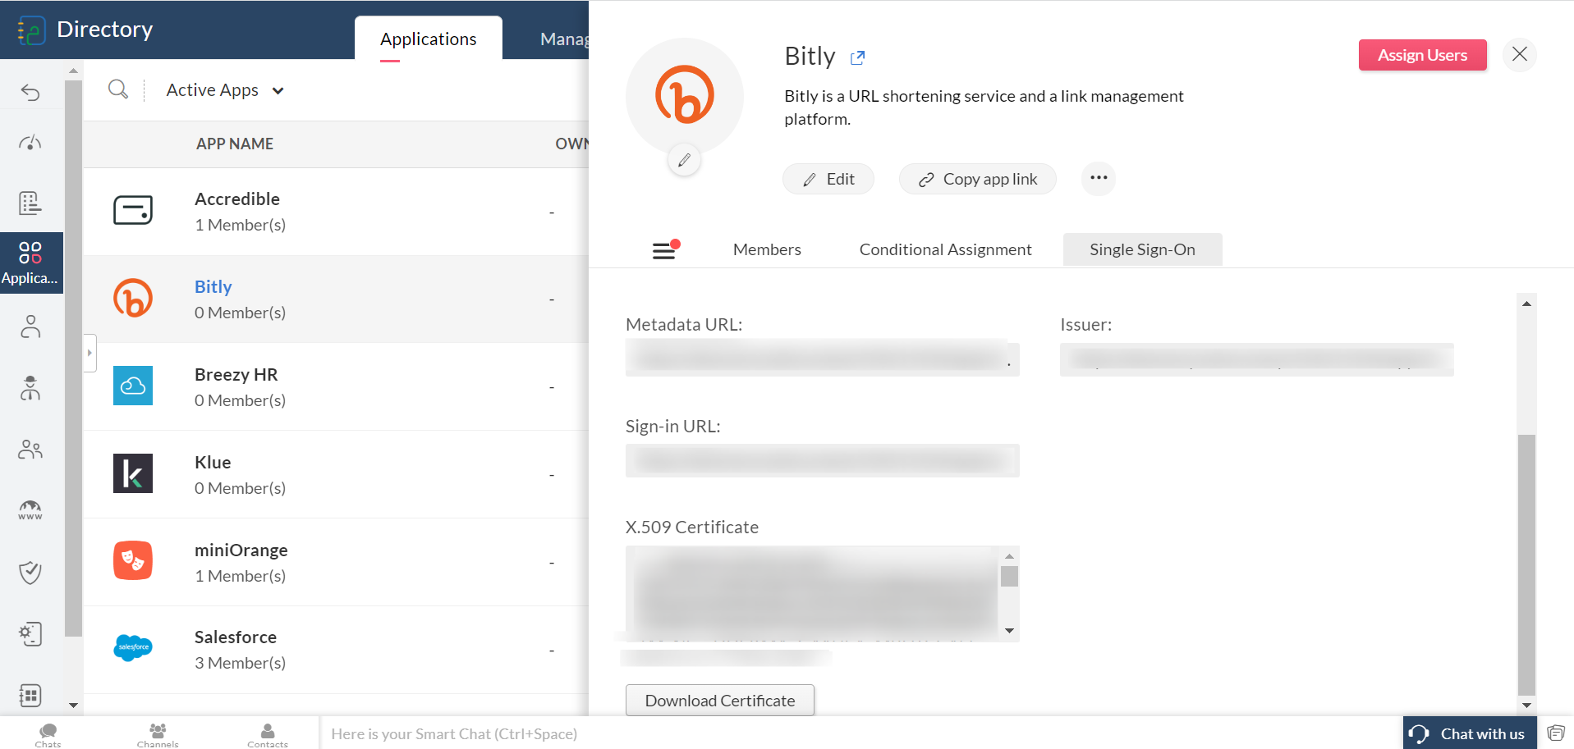Select the Applications sidebar icon
Viewport: 1574px width, 749px height.
pos(30,263)
